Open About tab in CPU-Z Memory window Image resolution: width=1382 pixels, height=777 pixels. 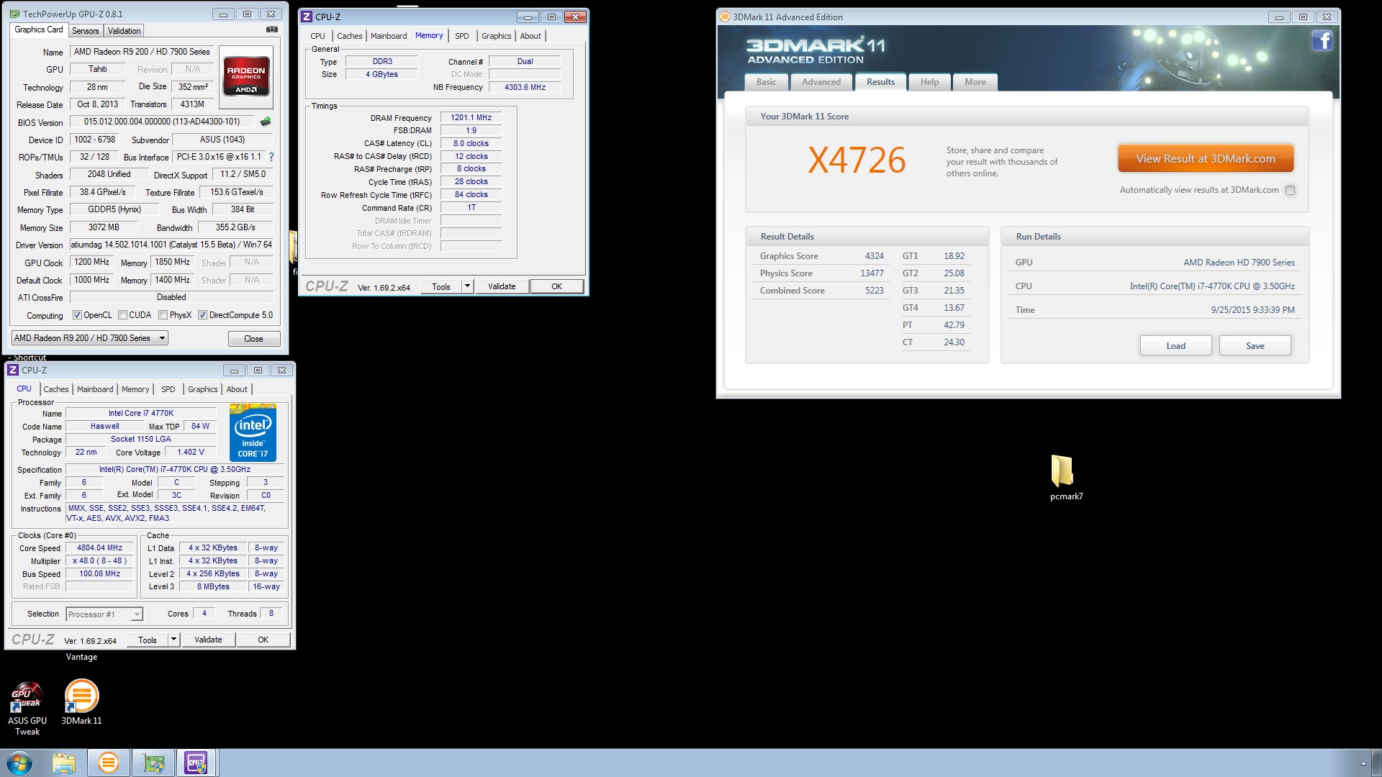(x=530, y=36)
